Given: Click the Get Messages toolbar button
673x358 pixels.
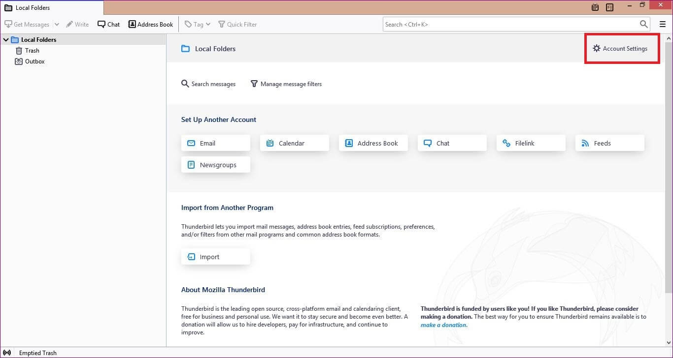Looking at the screenshot, I should point(27,24).
